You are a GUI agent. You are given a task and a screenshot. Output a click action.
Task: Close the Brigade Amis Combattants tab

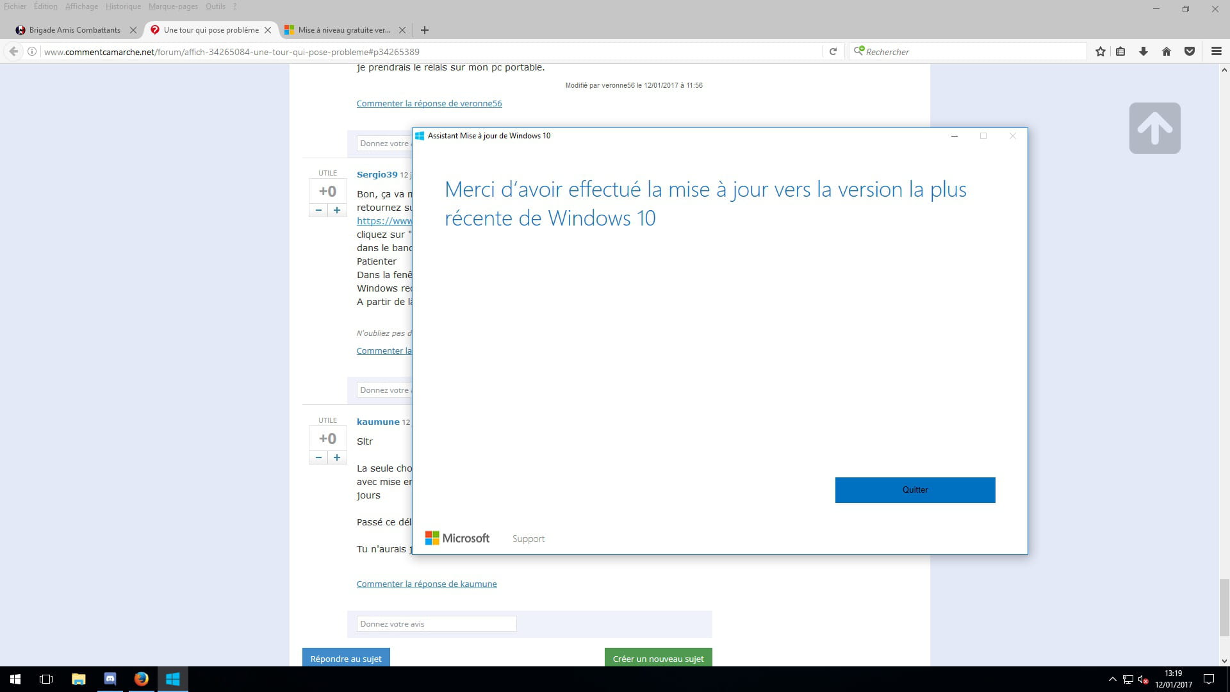[x=133, y=30]
